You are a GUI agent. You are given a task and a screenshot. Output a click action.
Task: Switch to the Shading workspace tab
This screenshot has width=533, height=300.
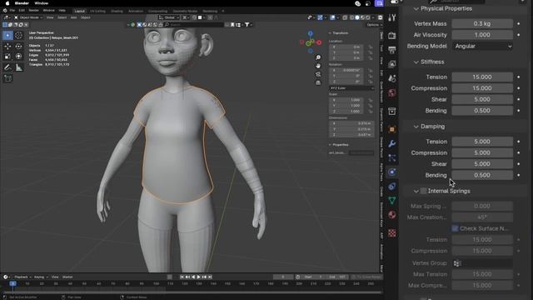pyautogui.click(x=117, y=11)
